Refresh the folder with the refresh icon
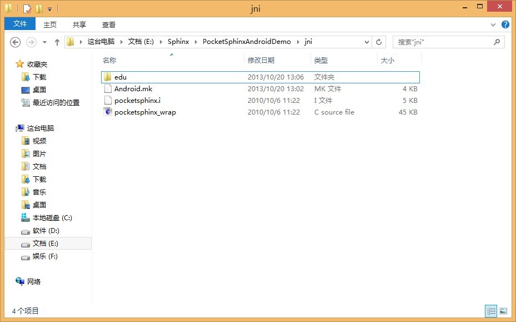 pyautogui.click(x=379, y=42)
